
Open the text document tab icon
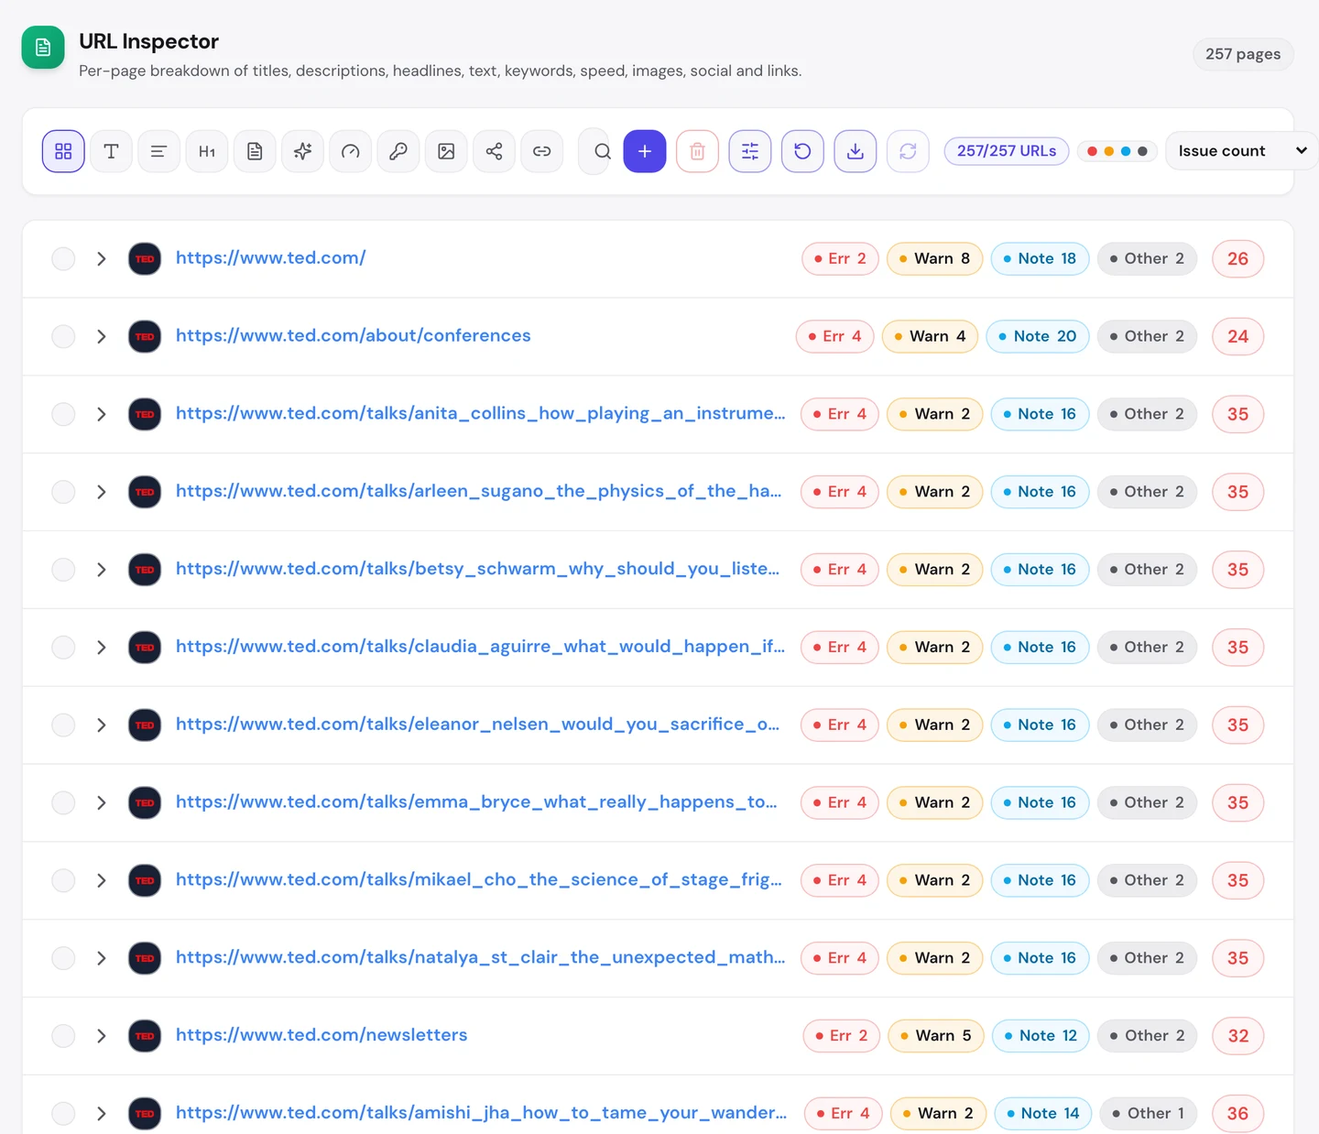pyautogui.click(x=255, y=151)
